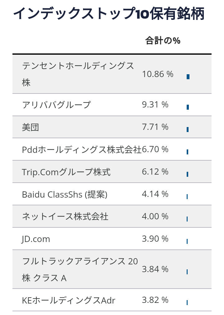Click the 美団 holding name
The height and width of the screenshot is (315, 224).
[30, 127]
